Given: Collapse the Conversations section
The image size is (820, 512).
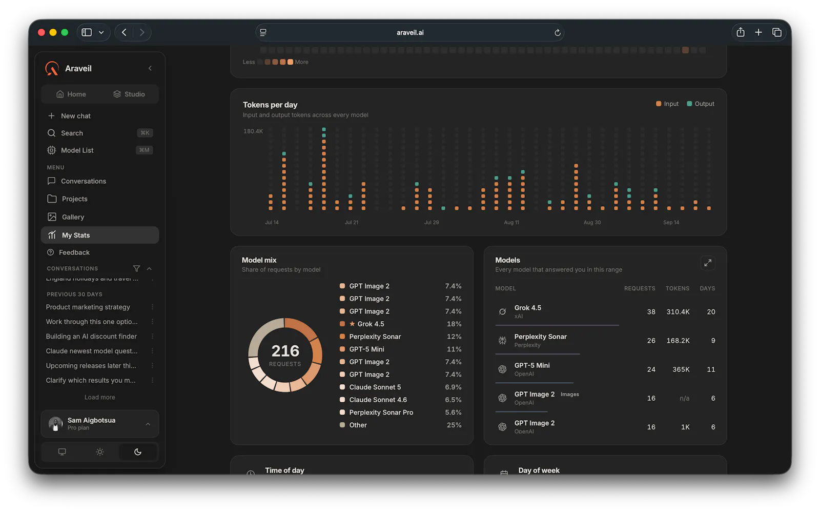Looking at the screenshot, I should tap(149, 268).
